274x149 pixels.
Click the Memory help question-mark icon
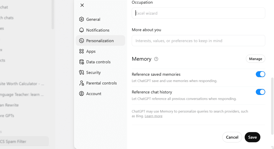pos(156,59)
